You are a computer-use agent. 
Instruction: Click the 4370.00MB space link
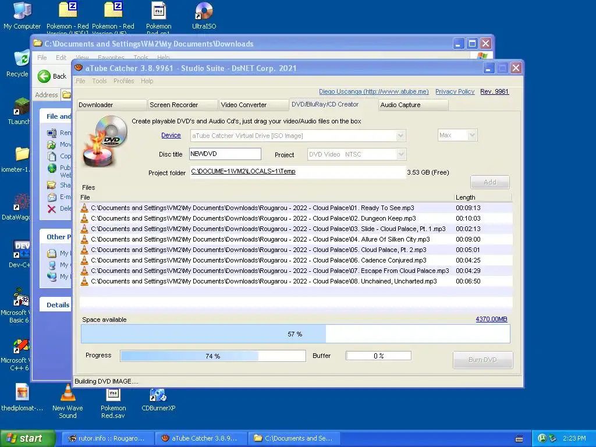(491, 320)
